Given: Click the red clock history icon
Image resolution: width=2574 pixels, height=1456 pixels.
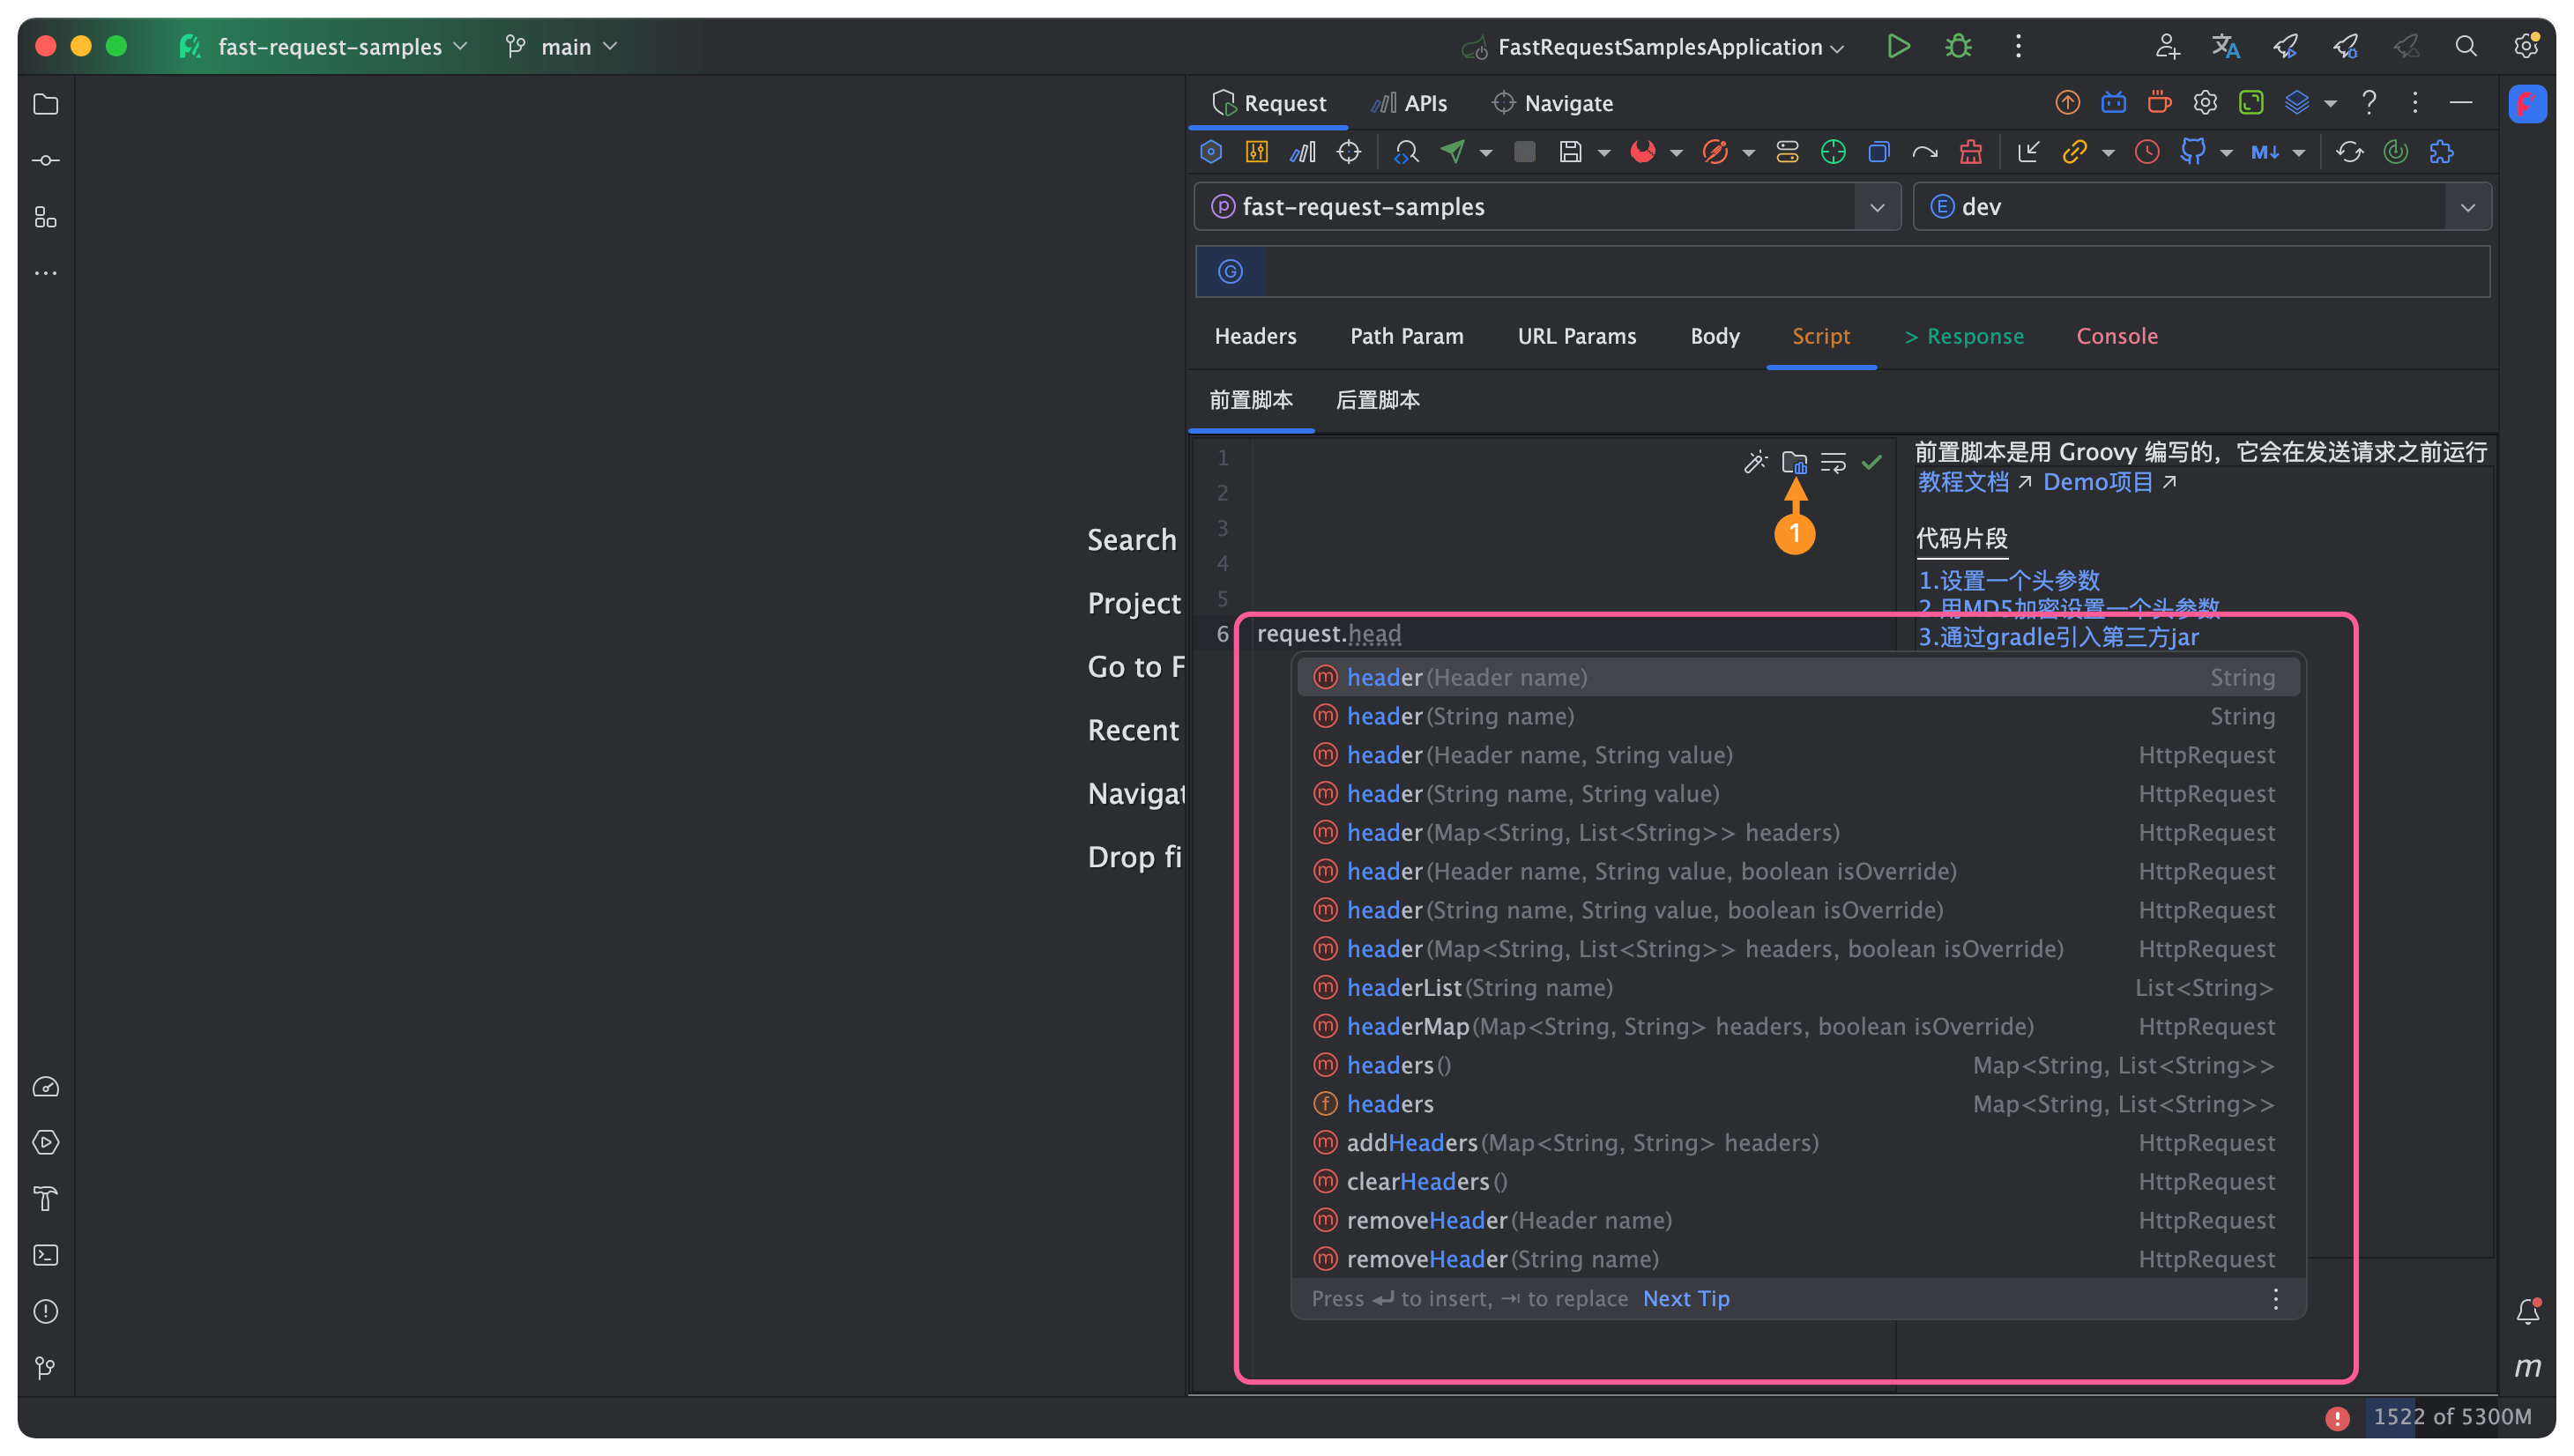Looking at the screenshot, I should coord(2146,152).
